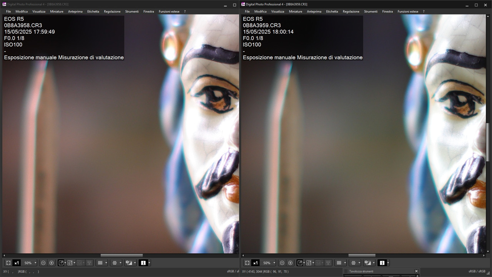Select x1 100% view in 0B8A3959.CR3 window
This screenshot has height=277, width=492.
pyautogui.click(x=255, y=263)
